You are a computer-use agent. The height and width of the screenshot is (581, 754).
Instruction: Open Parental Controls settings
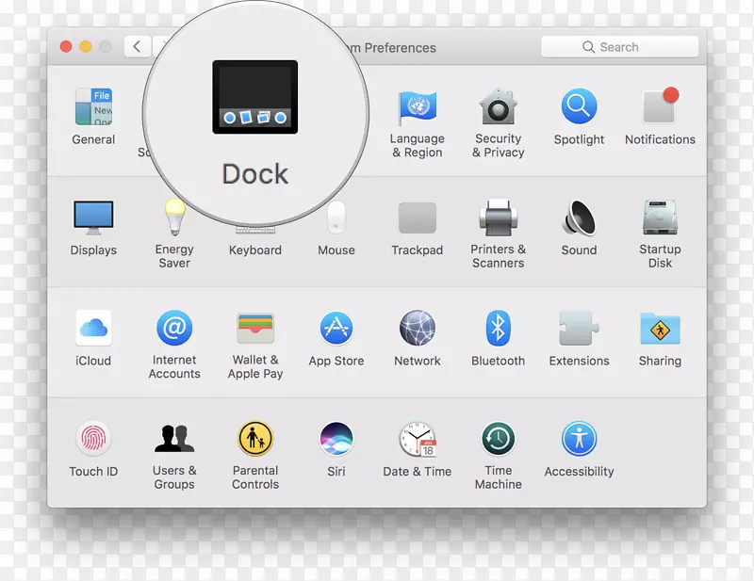(x=255, y=439)
